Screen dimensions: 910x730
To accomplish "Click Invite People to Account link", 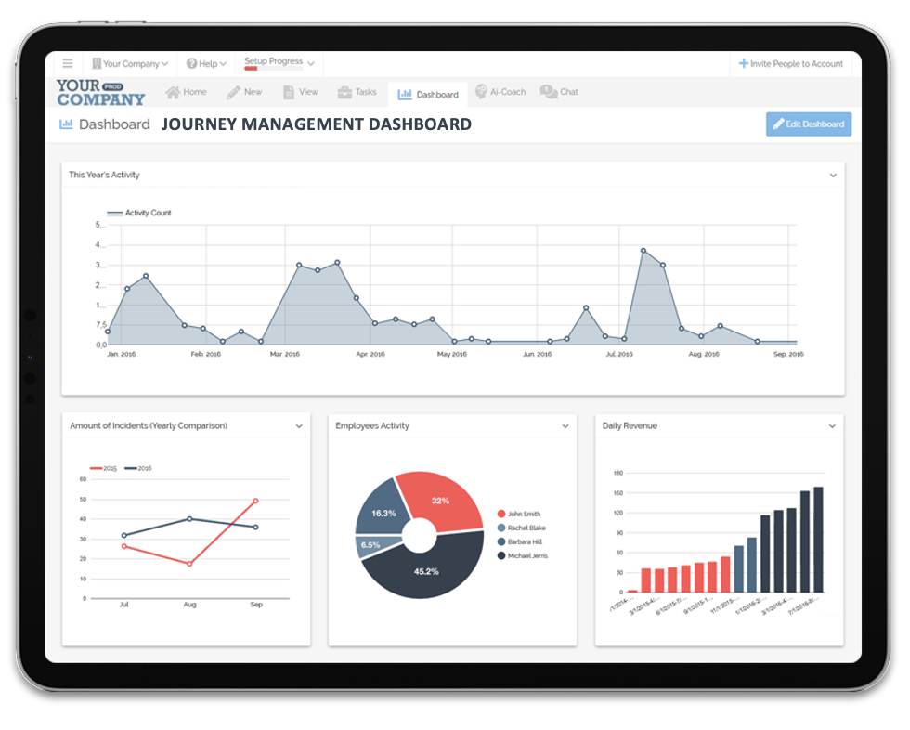I will pos(790,64).
